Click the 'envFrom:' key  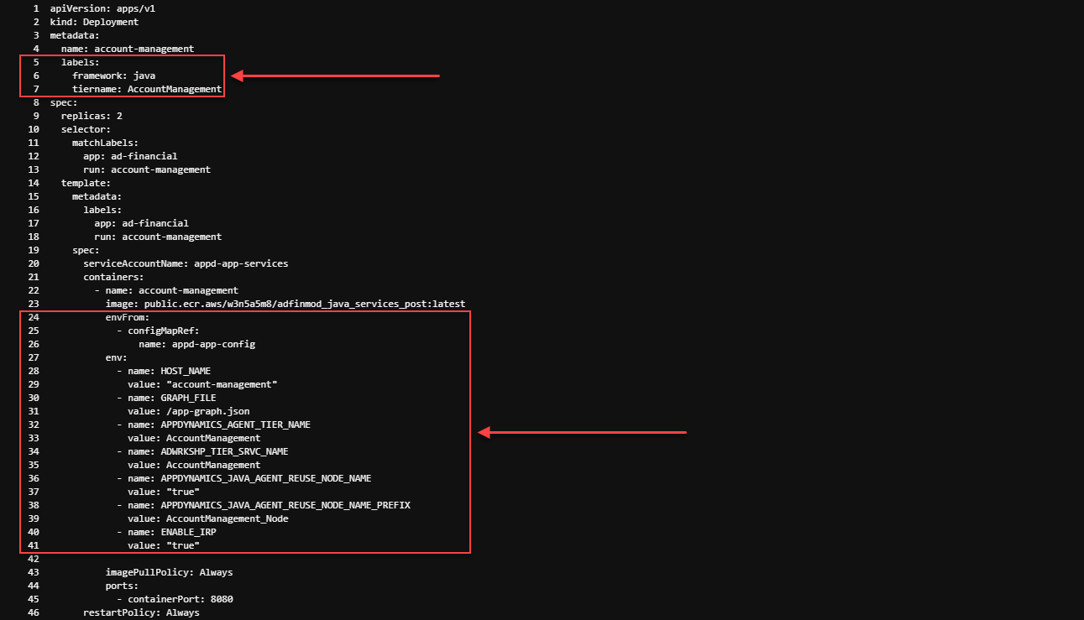coord(127,317)
